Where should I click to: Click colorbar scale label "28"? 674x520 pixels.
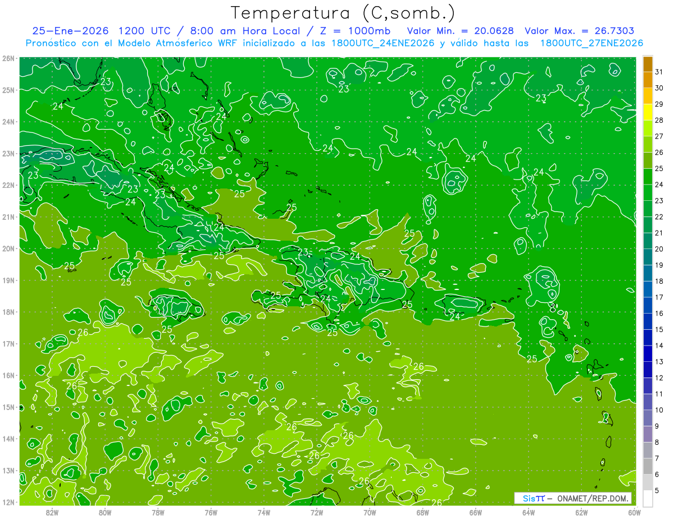[659, 121]
